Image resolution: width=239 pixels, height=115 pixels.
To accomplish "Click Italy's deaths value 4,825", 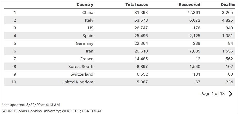I will coord(227,20).
